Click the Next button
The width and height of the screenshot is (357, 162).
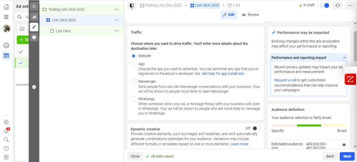pos(347,156)
